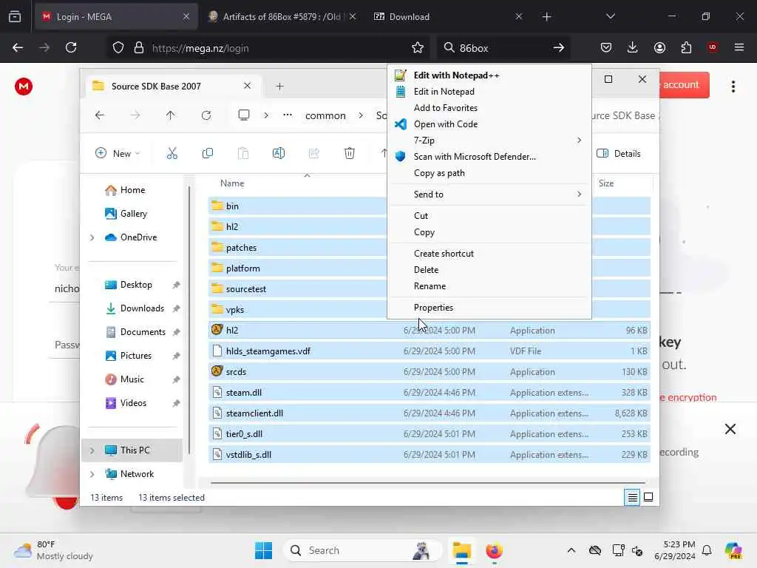This screenshot has height=568, width=757.
Task: Expand the This PC tree node
Action: point(92,450)
